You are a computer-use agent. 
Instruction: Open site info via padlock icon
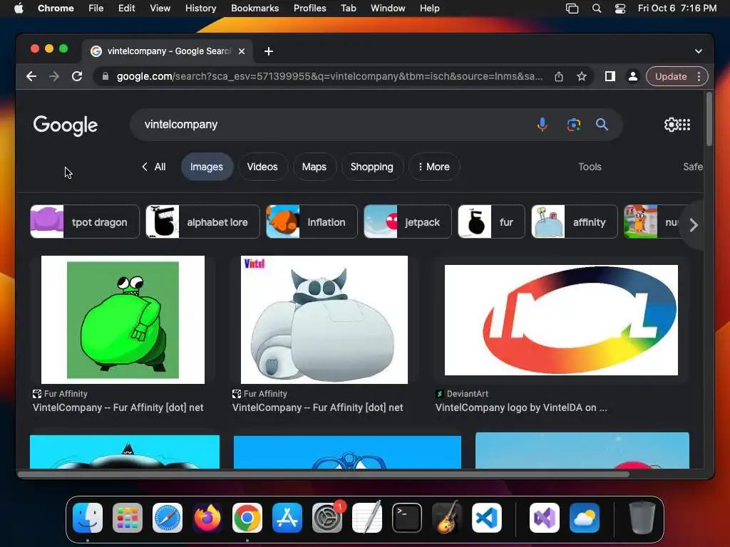pyautogui.click(x=106, y=76)
